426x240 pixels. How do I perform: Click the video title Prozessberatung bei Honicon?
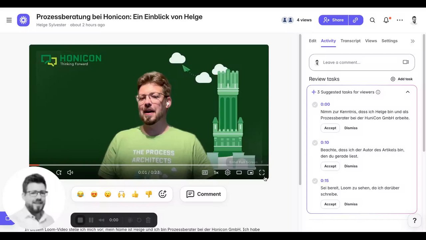tap(119, 17)
